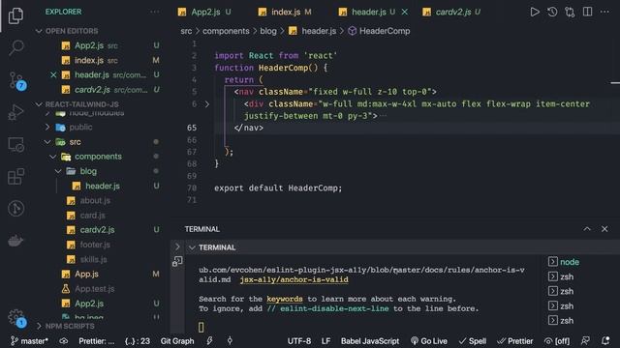The image size is (620, 348).
Task: Open footer.js in file tree
Action: [95, 245]
